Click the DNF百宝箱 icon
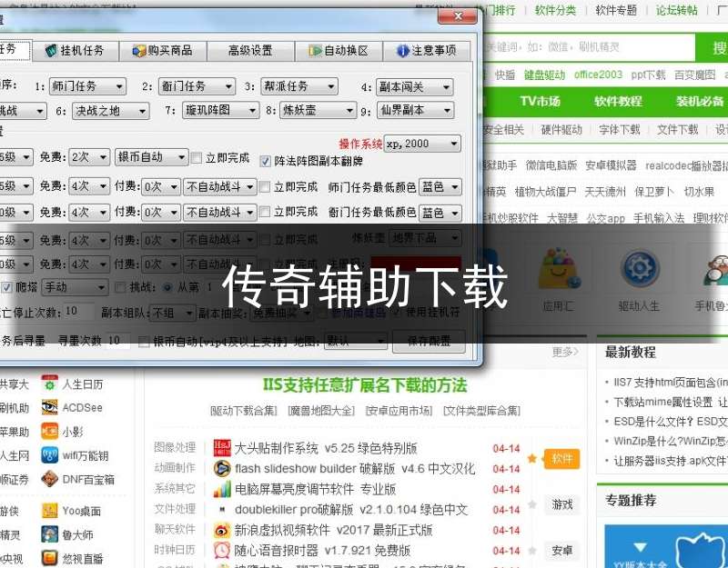 [50, 479]
